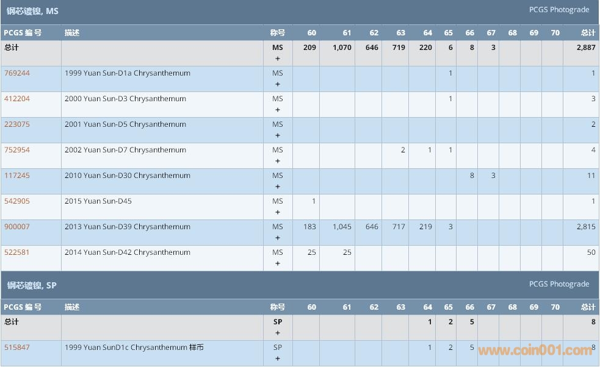Screen dimensions: 600x367
Task: Expand plus sign in the MS 总计 row
Action: (278, 59)
